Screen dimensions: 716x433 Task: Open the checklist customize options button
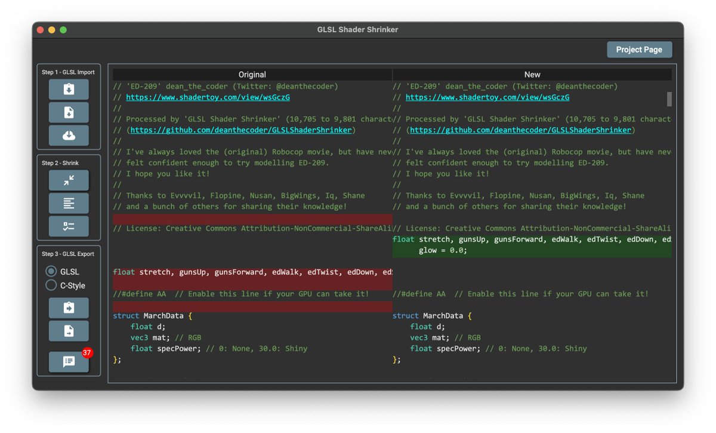(x=69, y=226)
